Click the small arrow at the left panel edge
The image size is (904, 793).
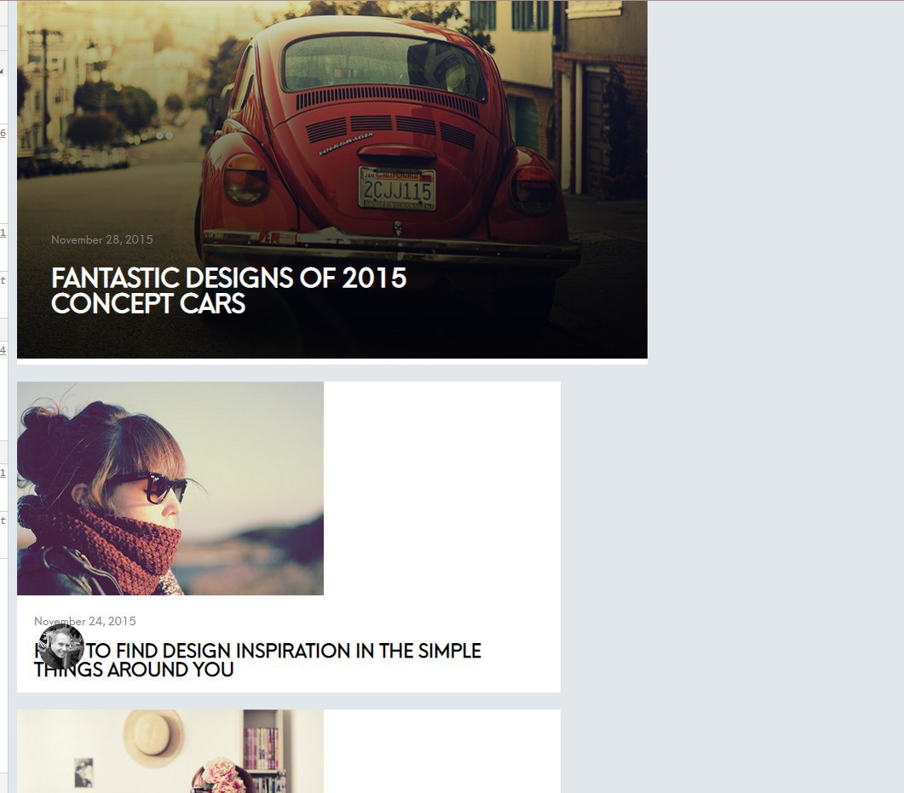(3, 71)
